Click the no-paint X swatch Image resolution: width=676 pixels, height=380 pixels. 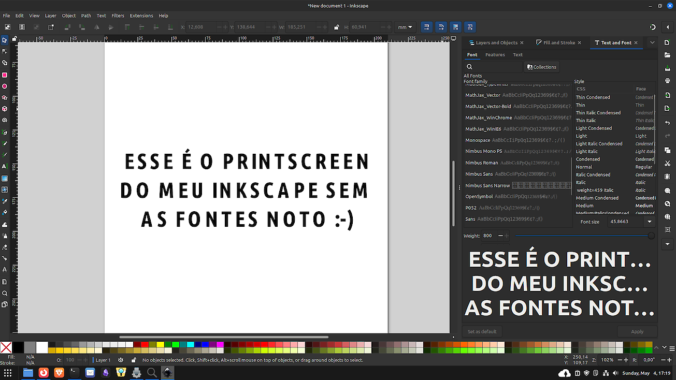pyautogui.click(x=6, y=347)
